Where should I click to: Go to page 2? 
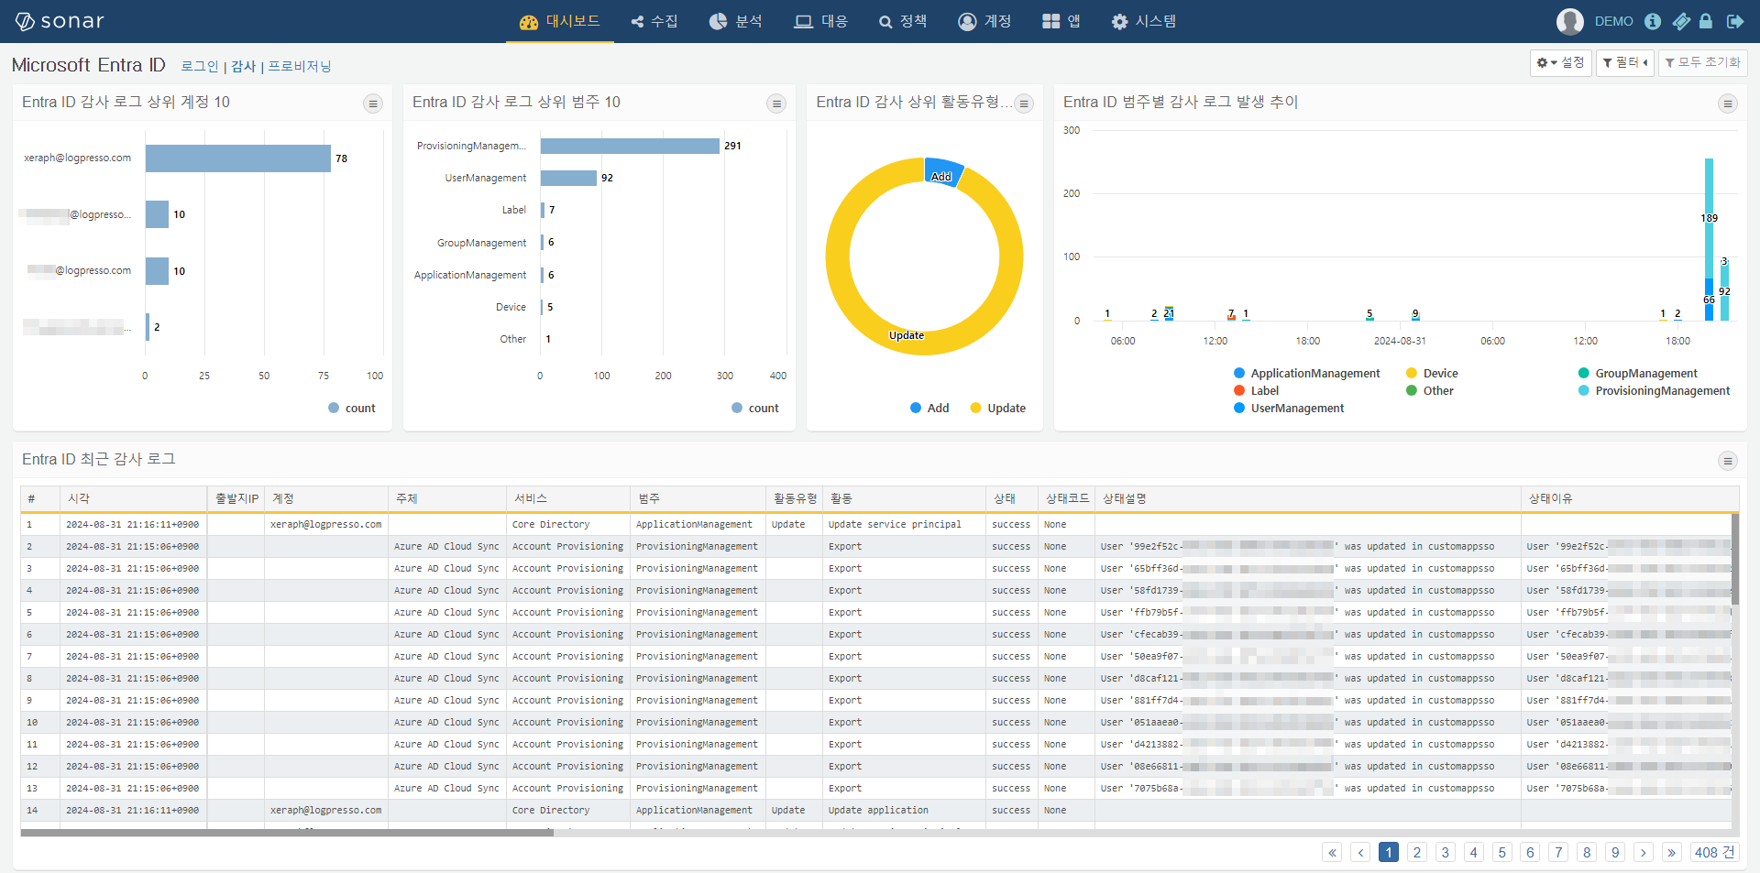(1417, 853)
